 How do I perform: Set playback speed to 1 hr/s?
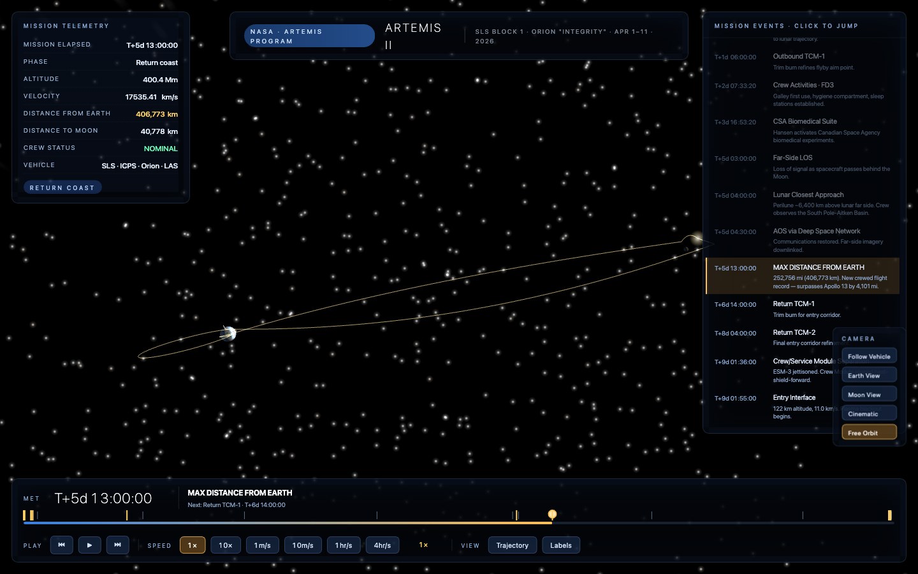pos(344,545)
